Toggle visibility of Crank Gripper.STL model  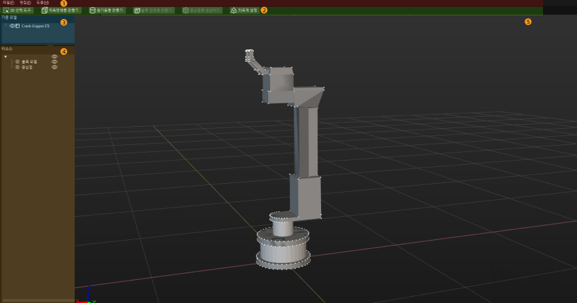click(12, 26)
